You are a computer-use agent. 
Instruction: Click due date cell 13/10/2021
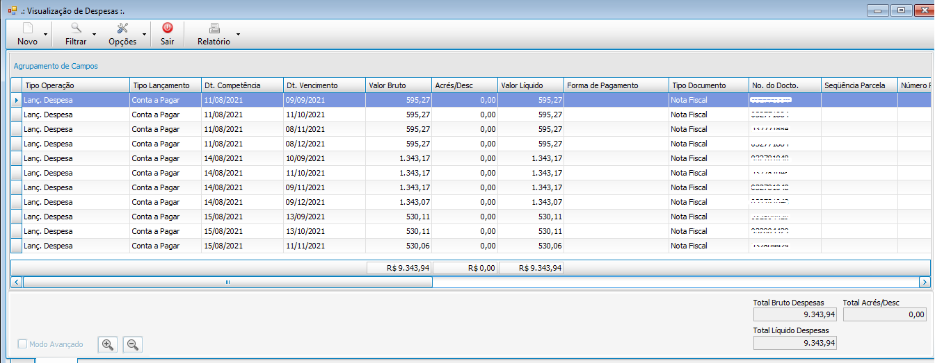pos(325,231)
